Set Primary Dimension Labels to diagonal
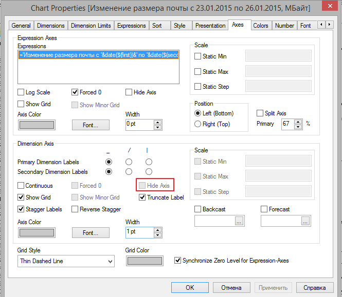Screen dimensions: 342x297 pyautogui.click(x=129, y=162)
